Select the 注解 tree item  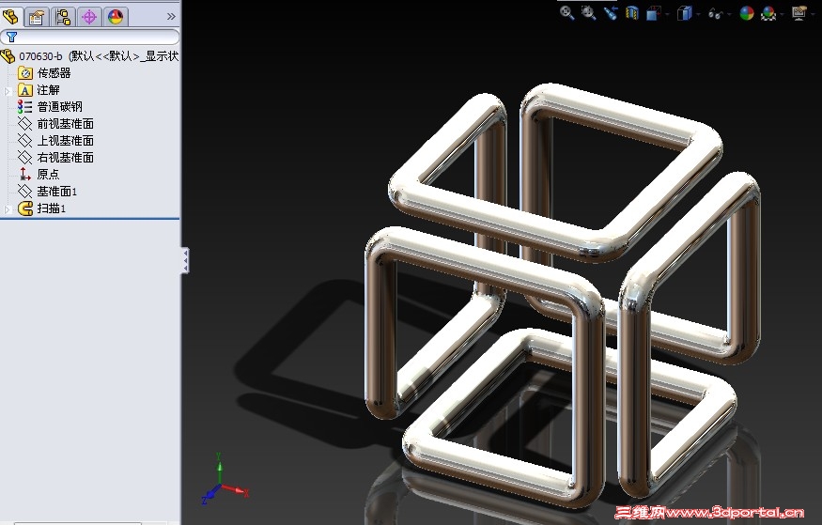pos(39,90)
